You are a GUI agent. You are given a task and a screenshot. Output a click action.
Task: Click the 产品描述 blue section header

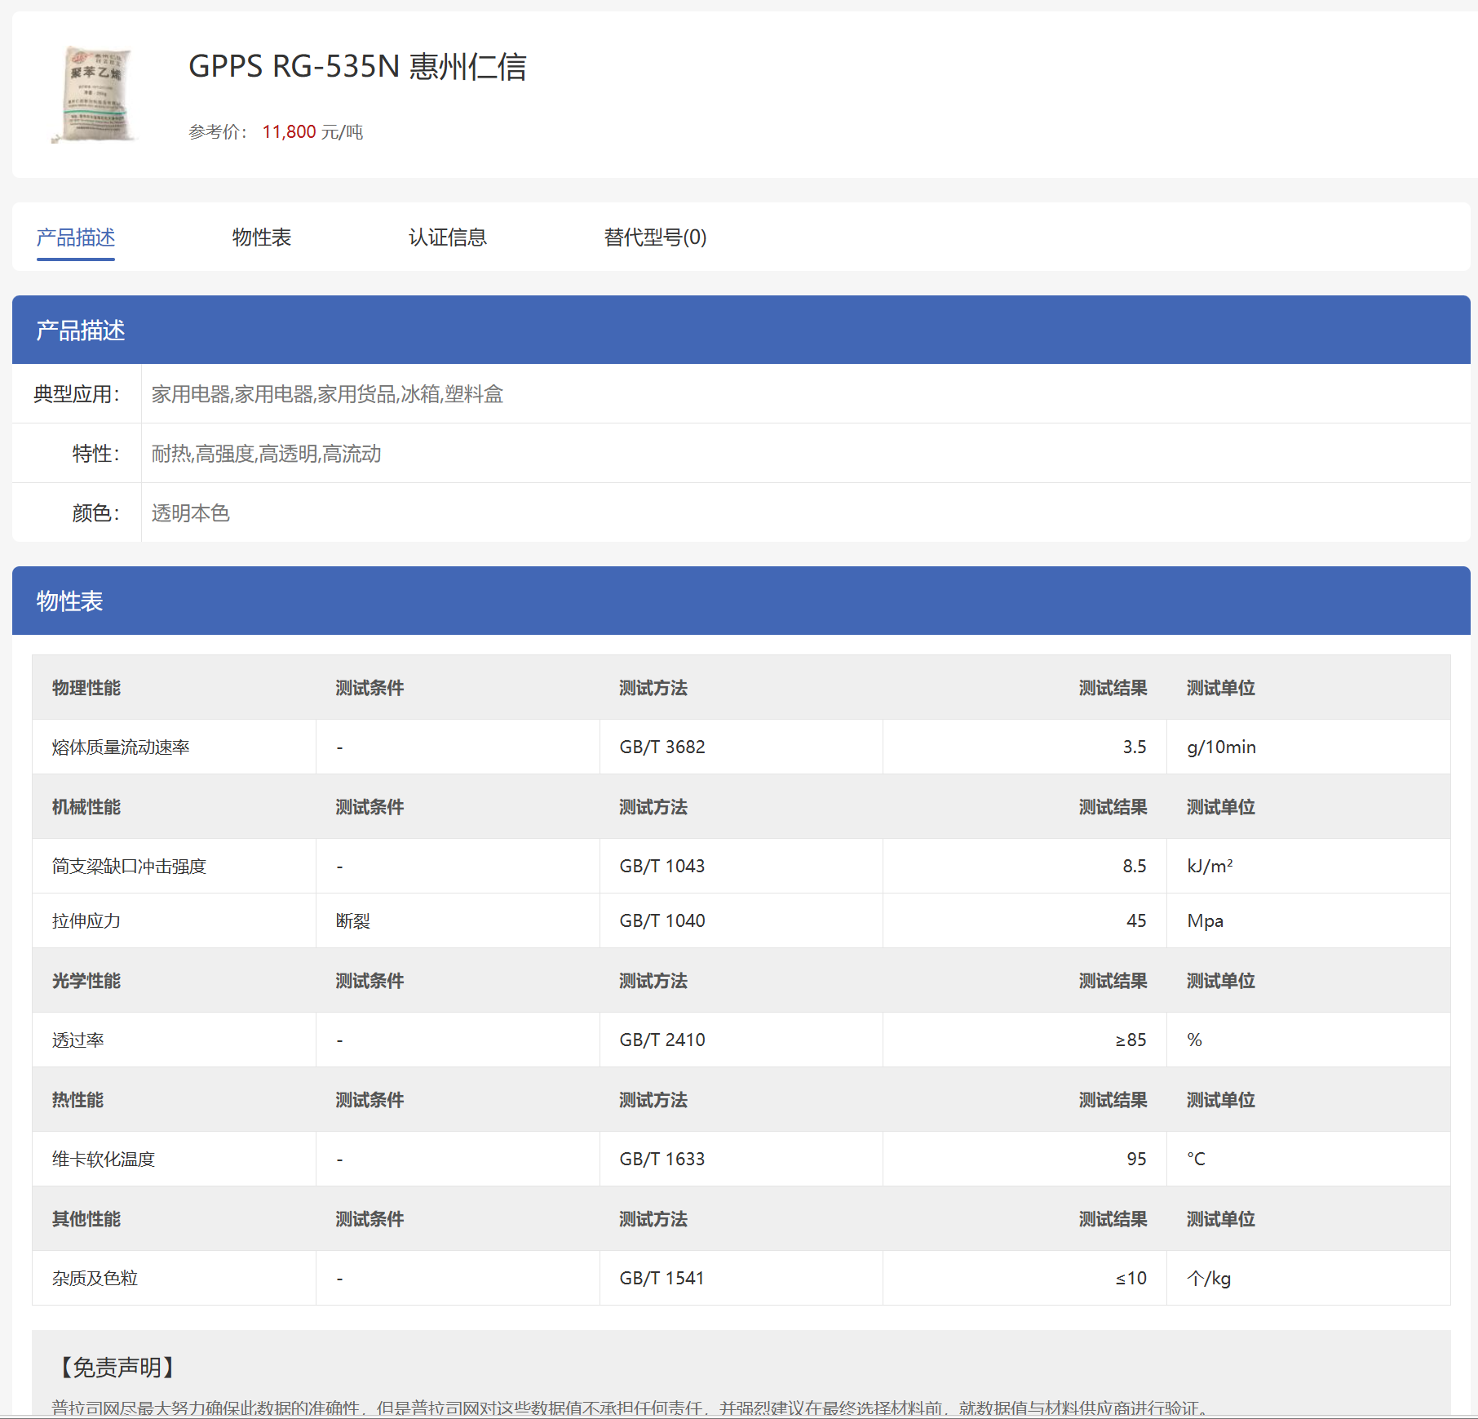741,330
